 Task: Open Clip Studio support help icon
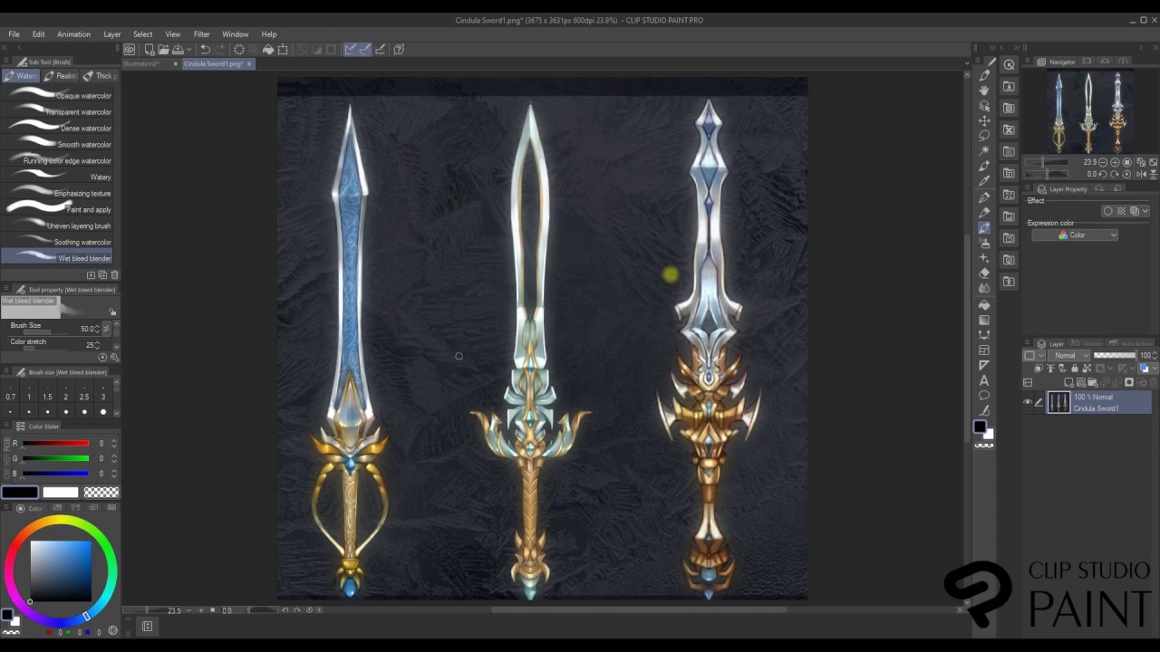coord(398,49)
